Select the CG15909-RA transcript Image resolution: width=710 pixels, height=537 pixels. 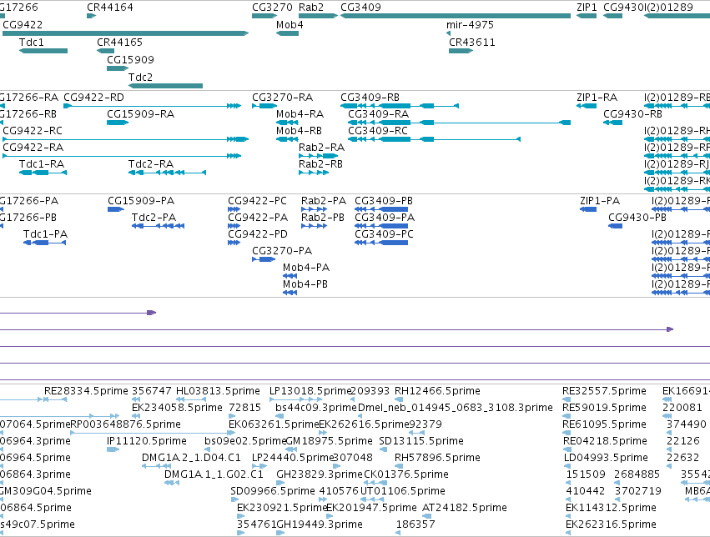(118, 123)
